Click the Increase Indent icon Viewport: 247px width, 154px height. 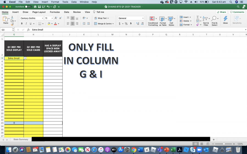[89, 24]
